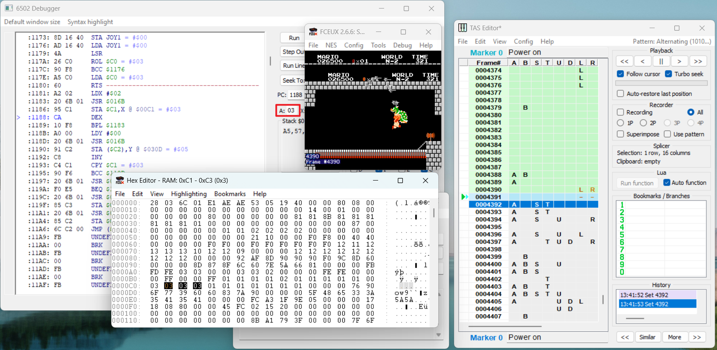
Task: Select bookmark slot 2 in Bookmarks panel
Action: (x=622, y=212)
